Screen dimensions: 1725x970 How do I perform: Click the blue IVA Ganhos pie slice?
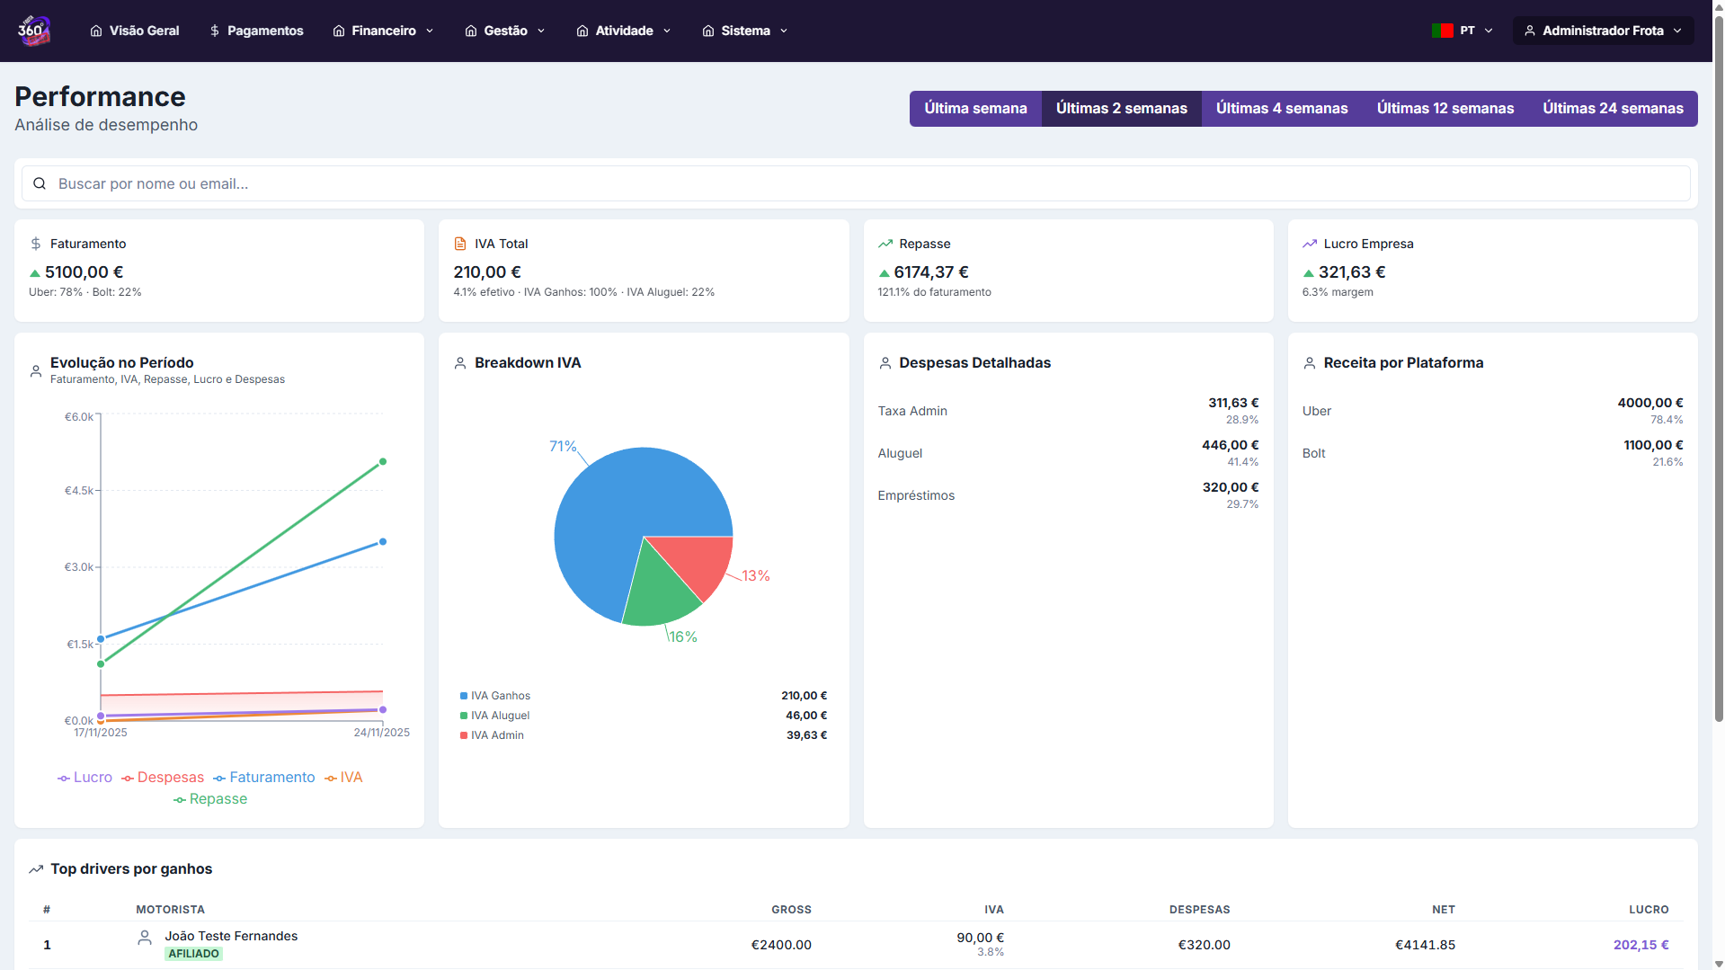point(611,512)
